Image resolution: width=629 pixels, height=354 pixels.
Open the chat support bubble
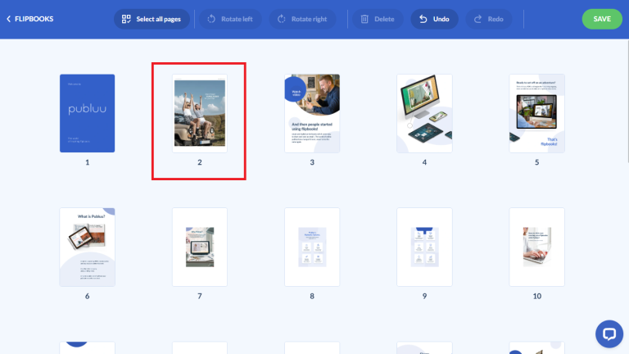(609, 334)
